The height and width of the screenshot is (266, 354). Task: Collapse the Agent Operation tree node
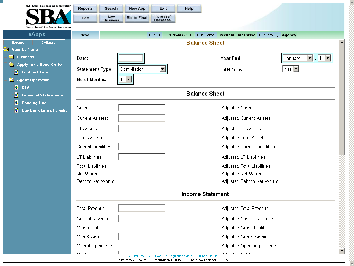tap(6, 80)
